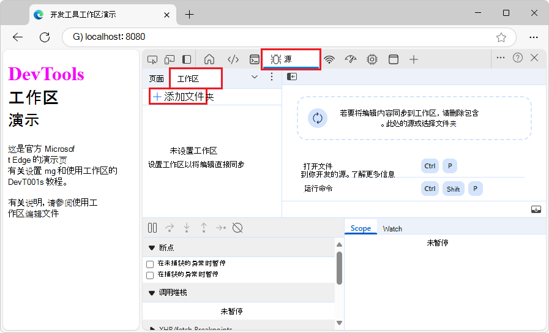Image resolution: width=549 pixels, height=333 pixels.
Task: Open the DevTools help icon
Action: [518, 58]
